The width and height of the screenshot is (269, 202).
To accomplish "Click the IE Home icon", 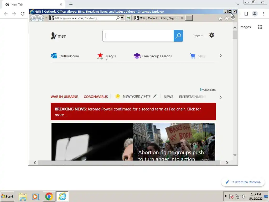I will point(220,19).
